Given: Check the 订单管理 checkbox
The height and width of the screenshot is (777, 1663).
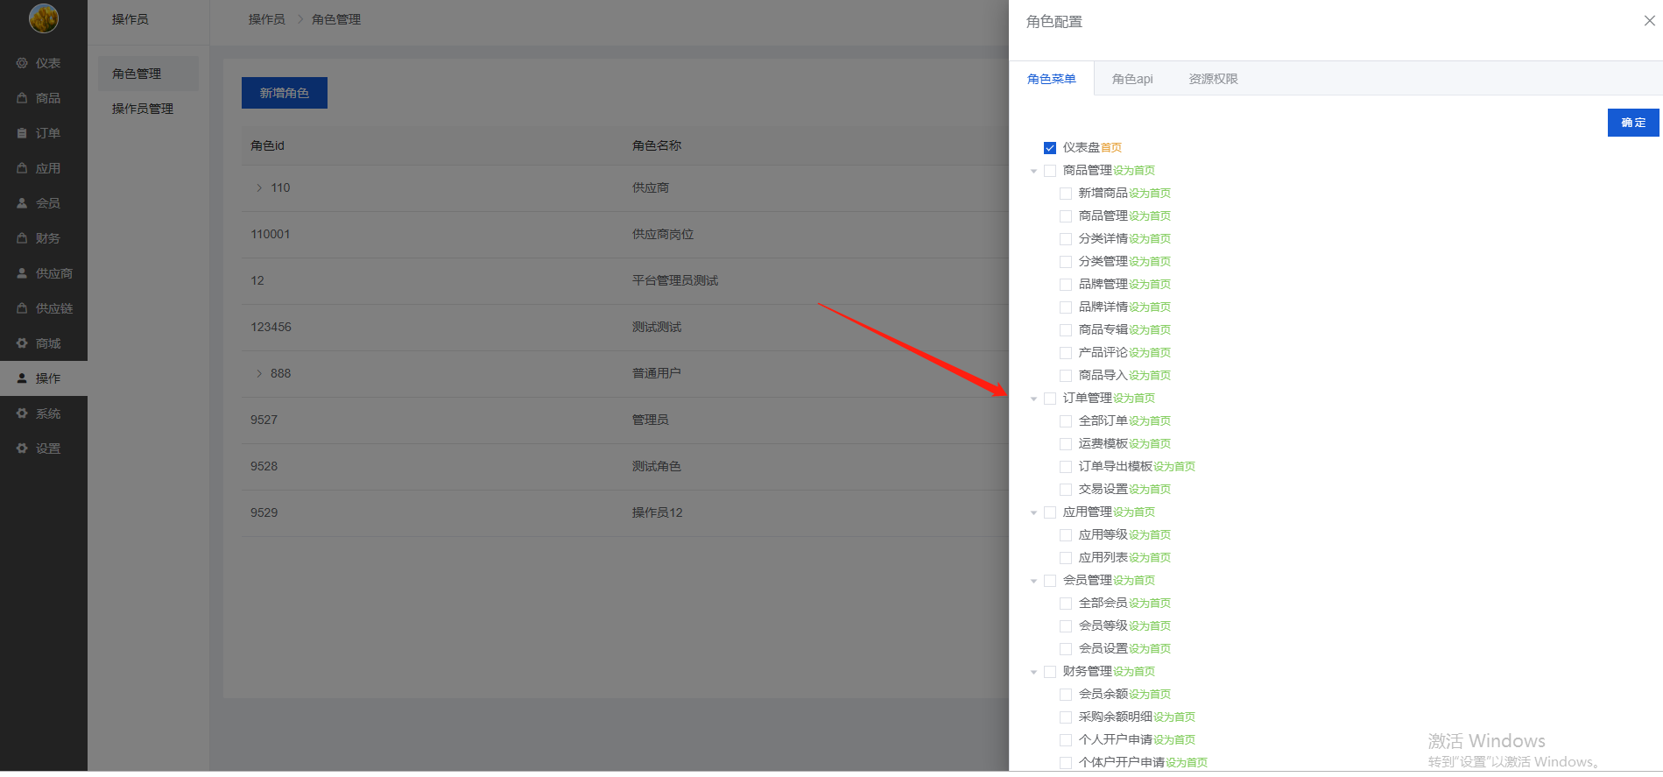Looking at the screenshot, I should (x=1050, y=399).
